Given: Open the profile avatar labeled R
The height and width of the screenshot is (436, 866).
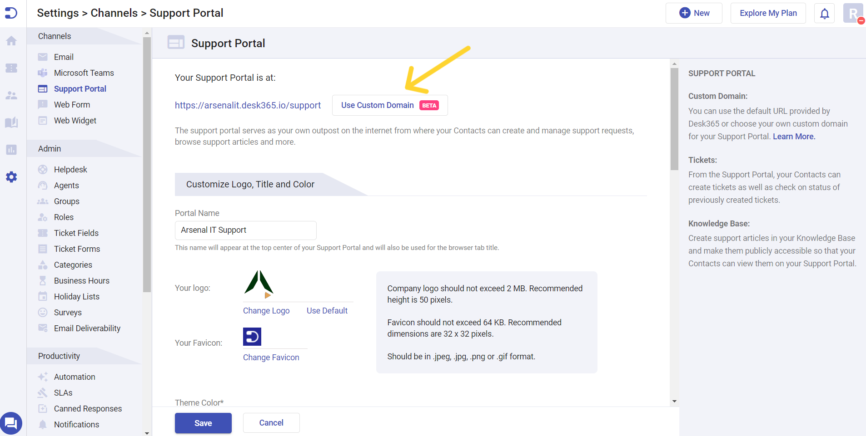Looking at the screenshot, I should tap(853, 13).
